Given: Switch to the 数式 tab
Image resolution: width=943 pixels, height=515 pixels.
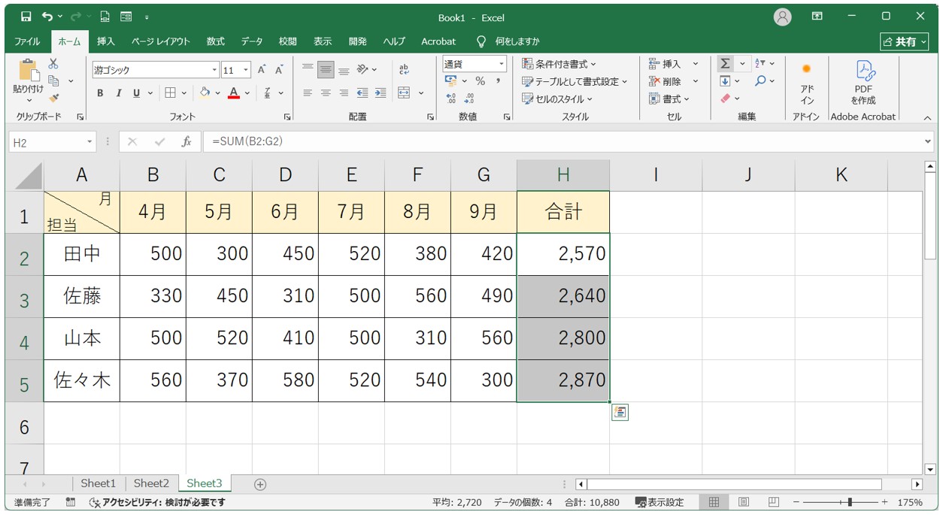Looking at the screenshot, I should pyautogui.click(x=216, y=41).
